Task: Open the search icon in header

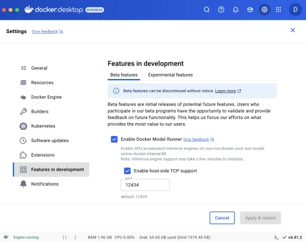Action: [207, 10]
